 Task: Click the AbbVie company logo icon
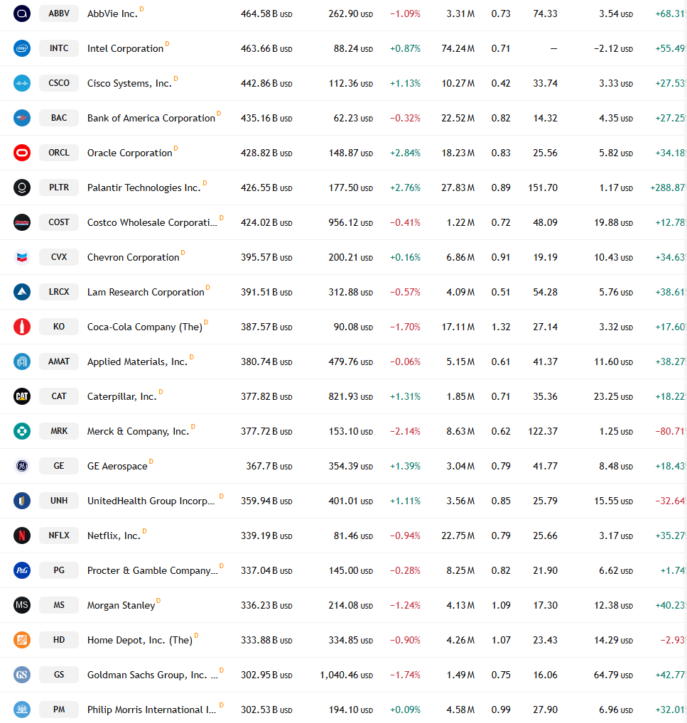point(22,13)
